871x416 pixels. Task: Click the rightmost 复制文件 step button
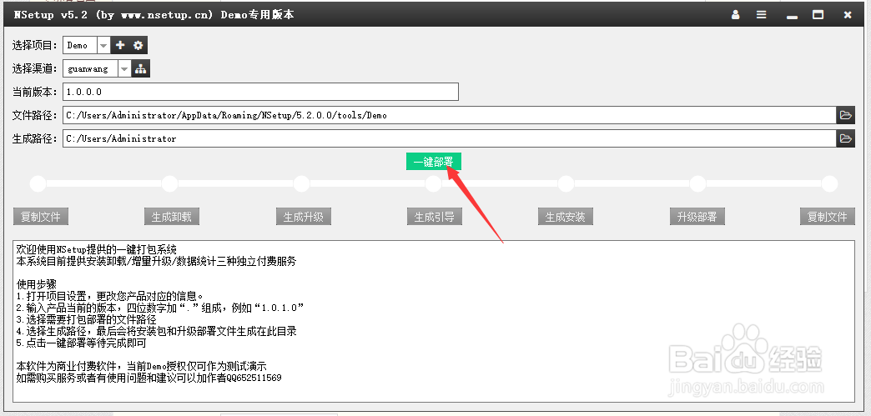828,217
